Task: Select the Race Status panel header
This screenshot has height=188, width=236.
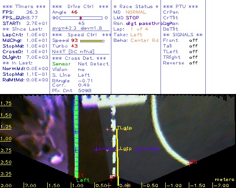Action: click(136, 7)
